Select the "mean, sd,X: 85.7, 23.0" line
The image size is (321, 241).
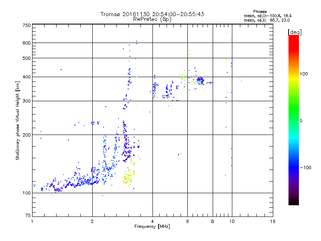pyautogui.click(x=267, y=20)
